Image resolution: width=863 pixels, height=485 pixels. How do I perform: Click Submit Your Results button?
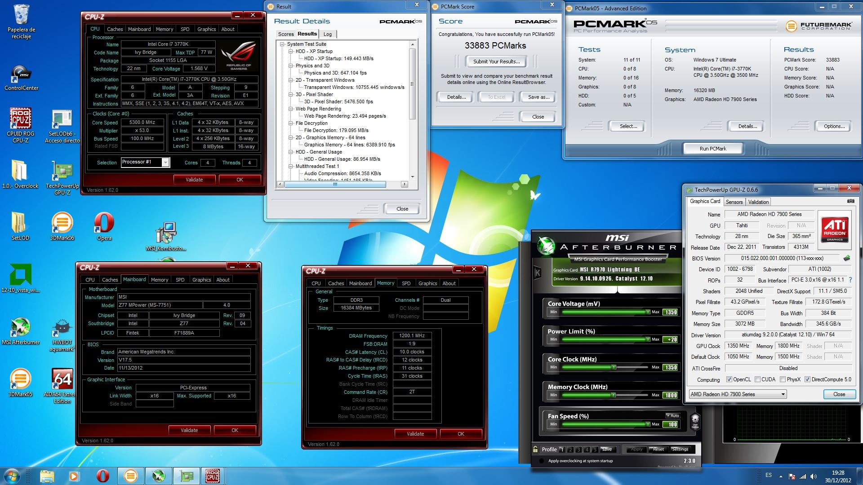(x=496, y=62)
